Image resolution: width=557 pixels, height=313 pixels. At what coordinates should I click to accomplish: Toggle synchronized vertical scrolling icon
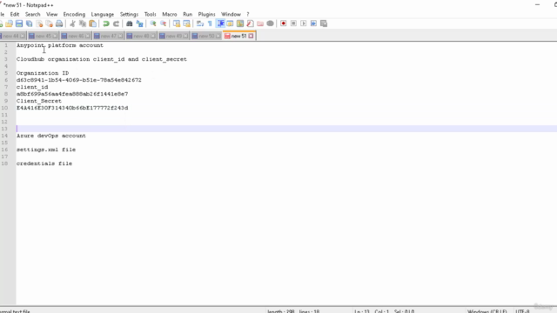177,23
